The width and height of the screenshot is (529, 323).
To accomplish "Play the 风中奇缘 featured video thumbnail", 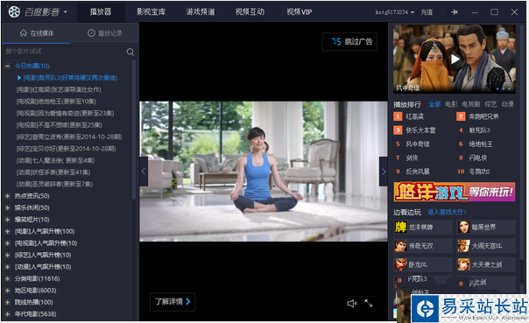I will pos(454,59).
